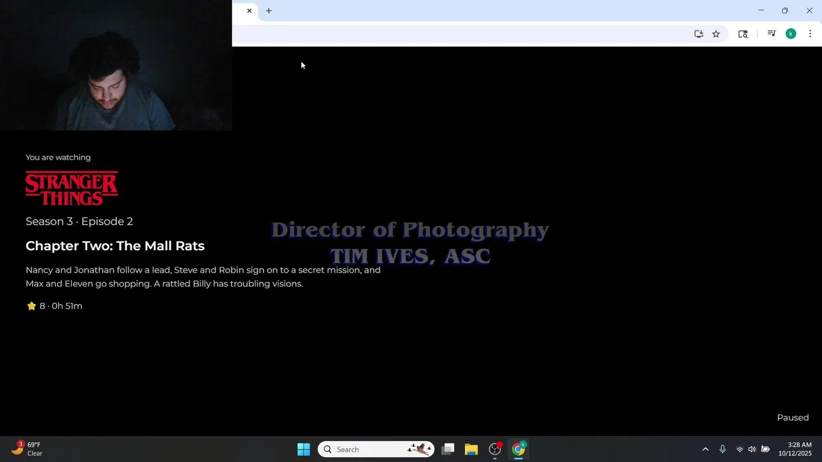This screenshot has width=822, height=462.
Task: Open the Chrome three-dot menu
Action: (x=810, y=34)
